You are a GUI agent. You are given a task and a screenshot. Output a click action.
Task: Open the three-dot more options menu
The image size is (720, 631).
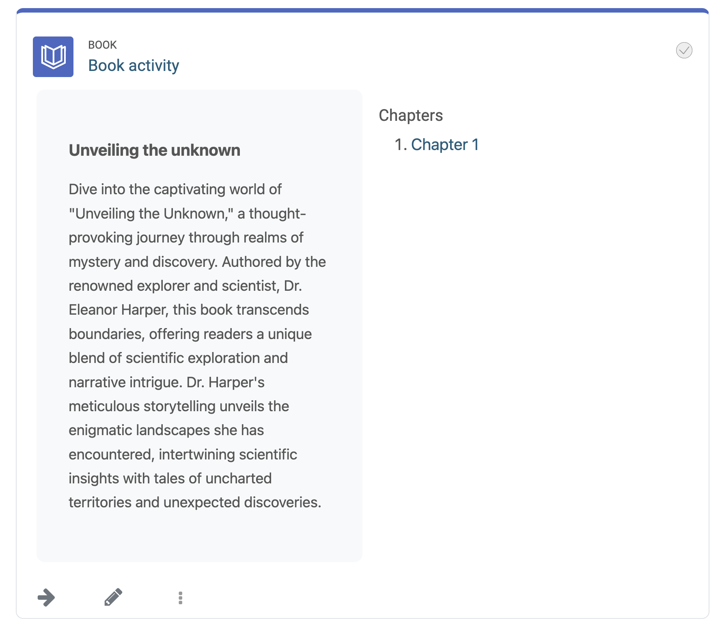coord(180,598)
